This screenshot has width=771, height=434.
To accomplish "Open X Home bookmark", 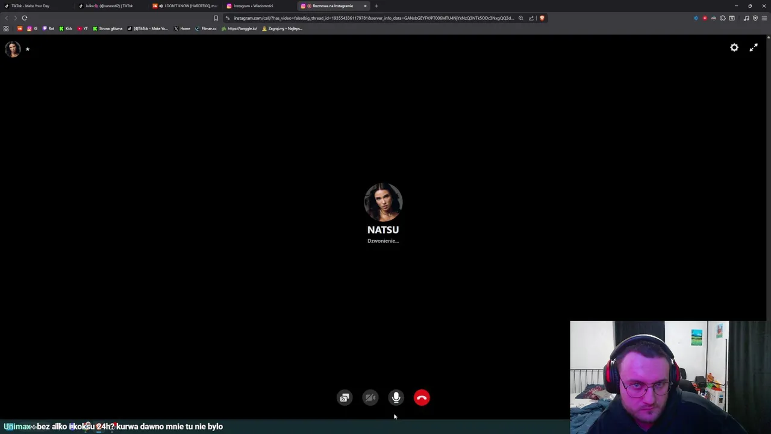I will click(x=182, y=28).
